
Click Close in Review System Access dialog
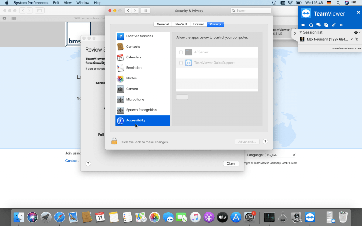[x=231, y=163]
